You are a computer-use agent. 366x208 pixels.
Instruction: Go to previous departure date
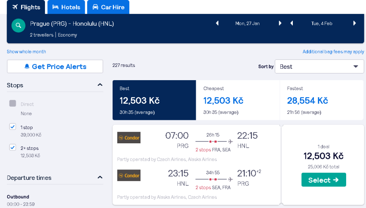click(217, 23)
